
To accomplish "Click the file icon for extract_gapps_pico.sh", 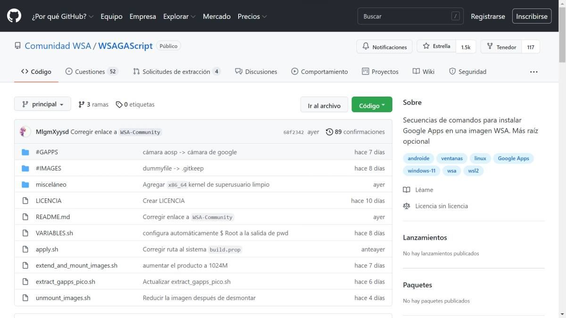I will pos(25,282).
